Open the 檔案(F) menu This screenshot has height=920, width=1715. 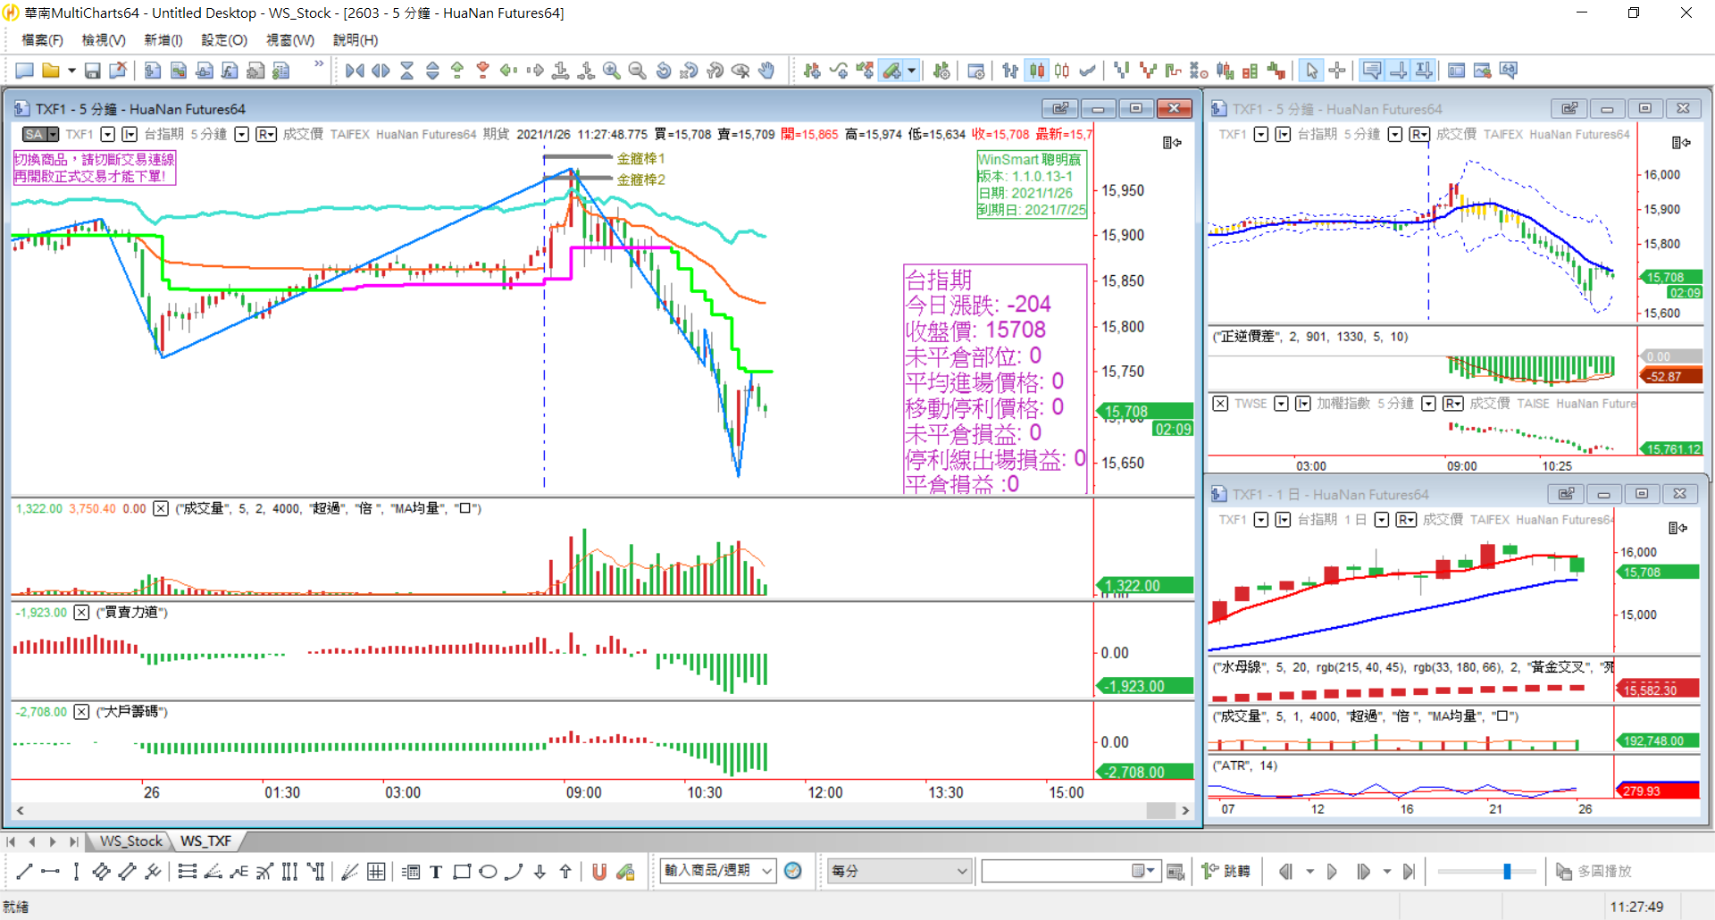tap(42, 40)
